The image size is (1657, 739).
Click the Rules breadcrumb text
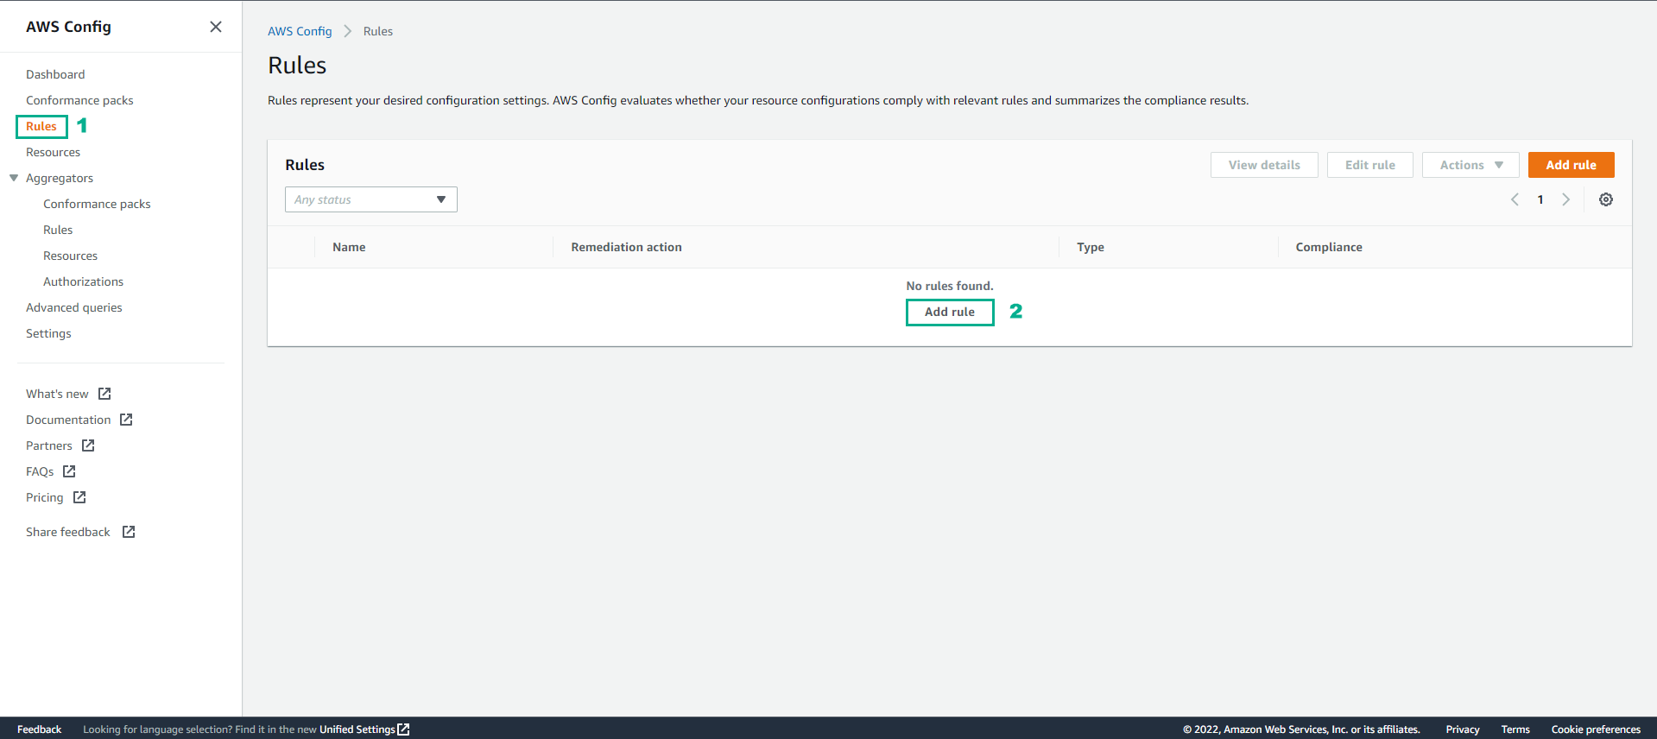(378, 31)
